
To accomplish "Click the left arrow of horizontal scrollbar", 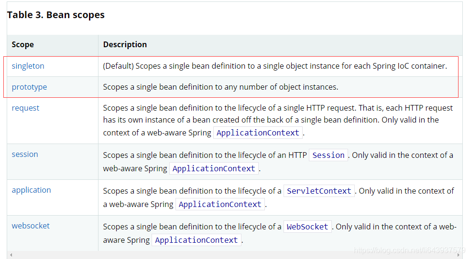I will 11,255.
